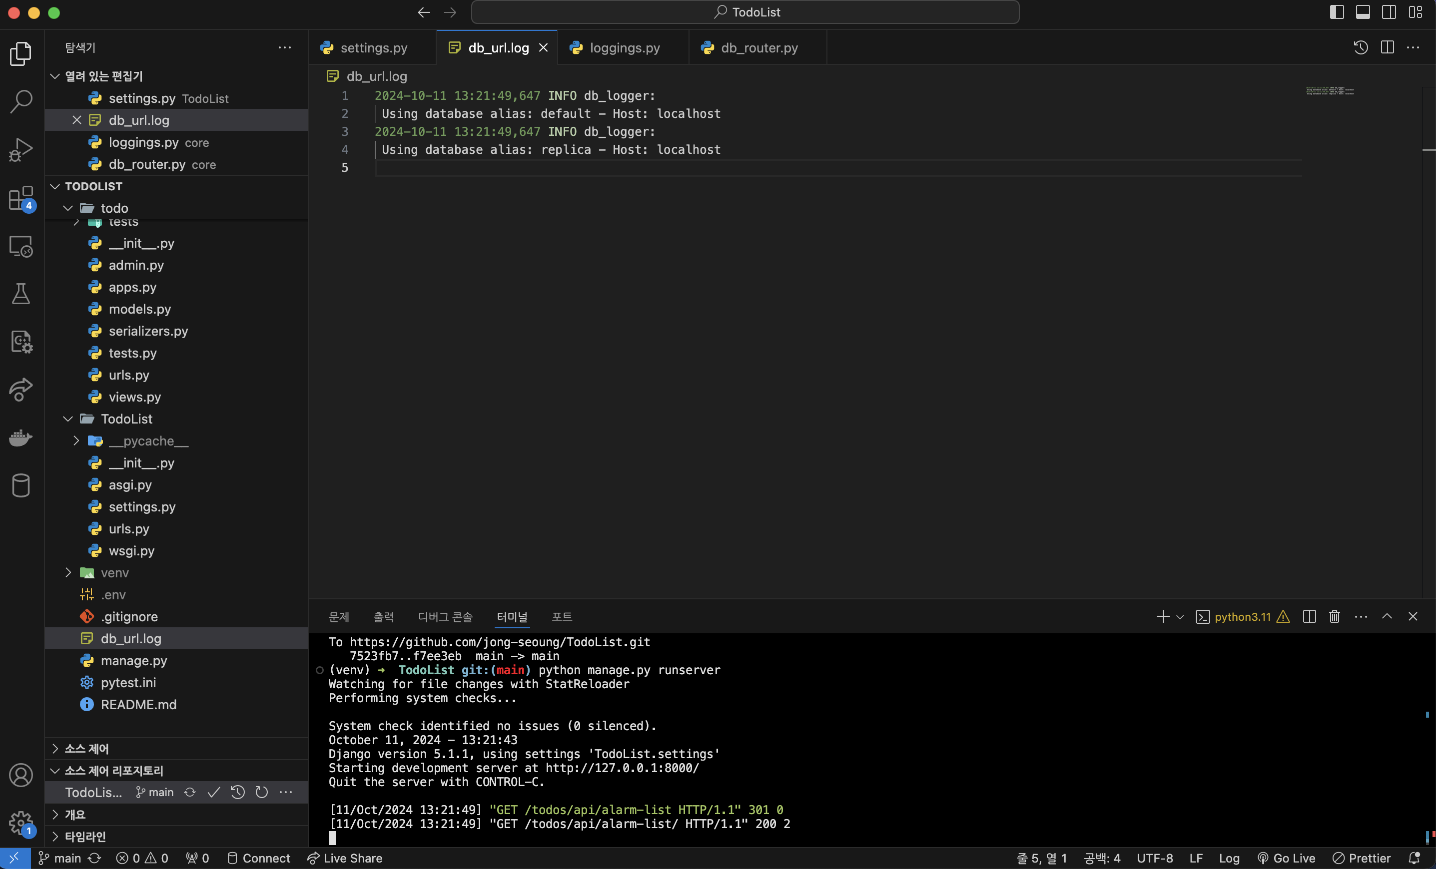Switch to the 디버그 콘솔 panel tab
The image size is (1436, 869).
coord(445,617)
